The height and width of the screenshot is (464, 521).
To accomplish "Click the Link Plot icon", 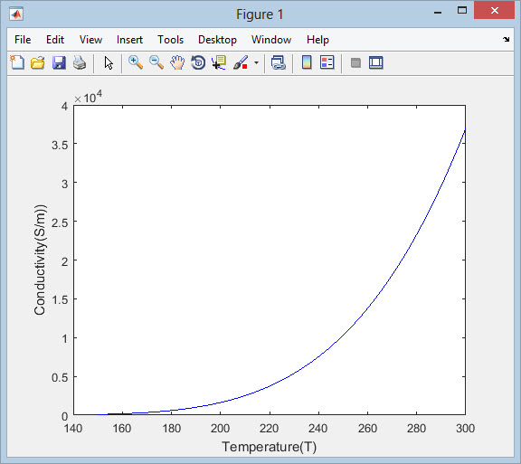I will point(278,62).
